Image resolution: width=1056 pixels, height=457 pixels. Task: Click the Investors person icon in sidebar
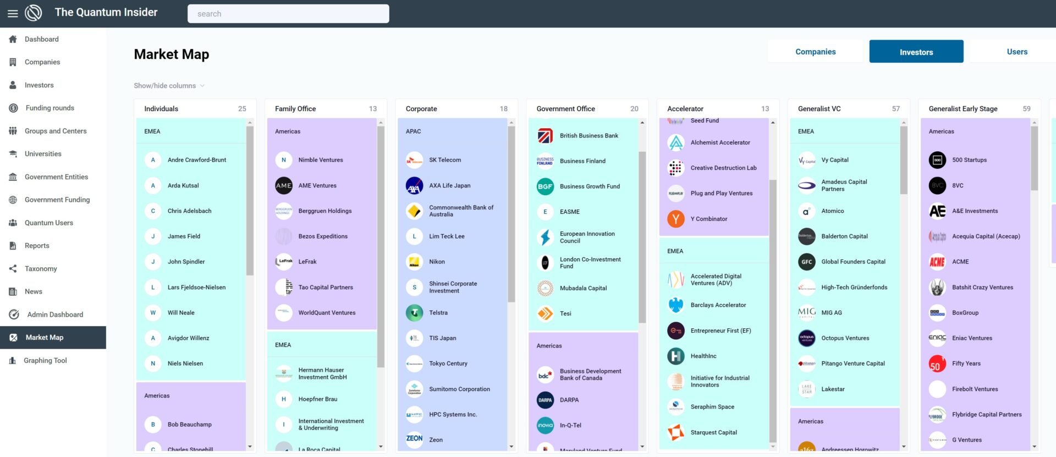click(x=13, y=85)
